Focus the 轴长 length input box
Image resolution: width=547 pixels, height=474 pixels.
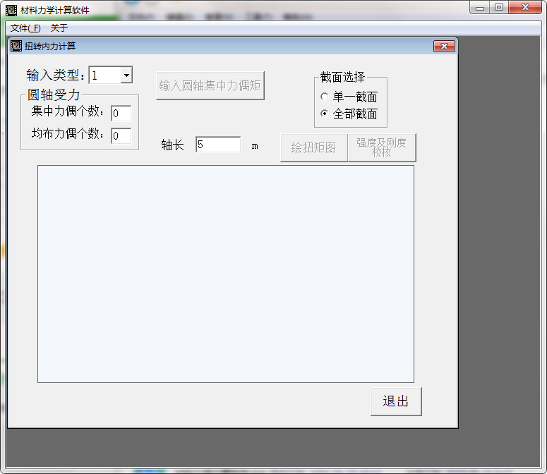coord(218,145)
